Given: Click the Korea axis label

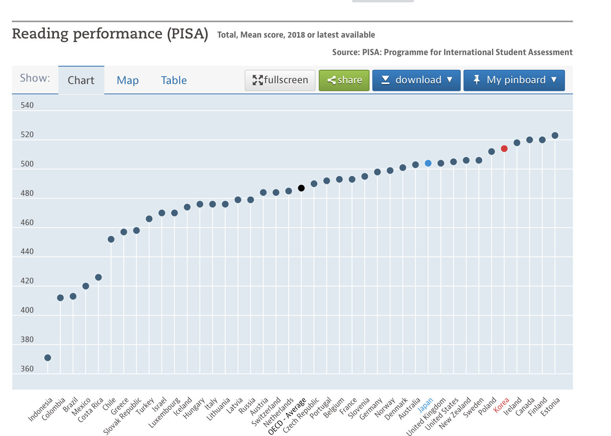Looking at the screenshot, I should tap(501, 405).
